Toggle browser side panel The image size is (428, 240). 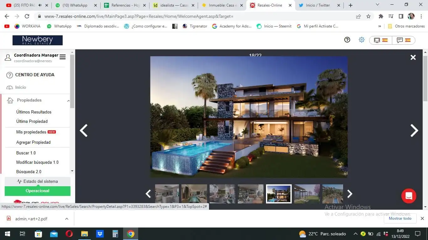point(401,16)
